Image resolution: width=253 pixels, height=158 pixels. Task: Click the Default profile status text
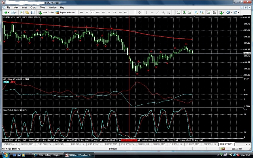pyautogui.click(x=113, y=149)
